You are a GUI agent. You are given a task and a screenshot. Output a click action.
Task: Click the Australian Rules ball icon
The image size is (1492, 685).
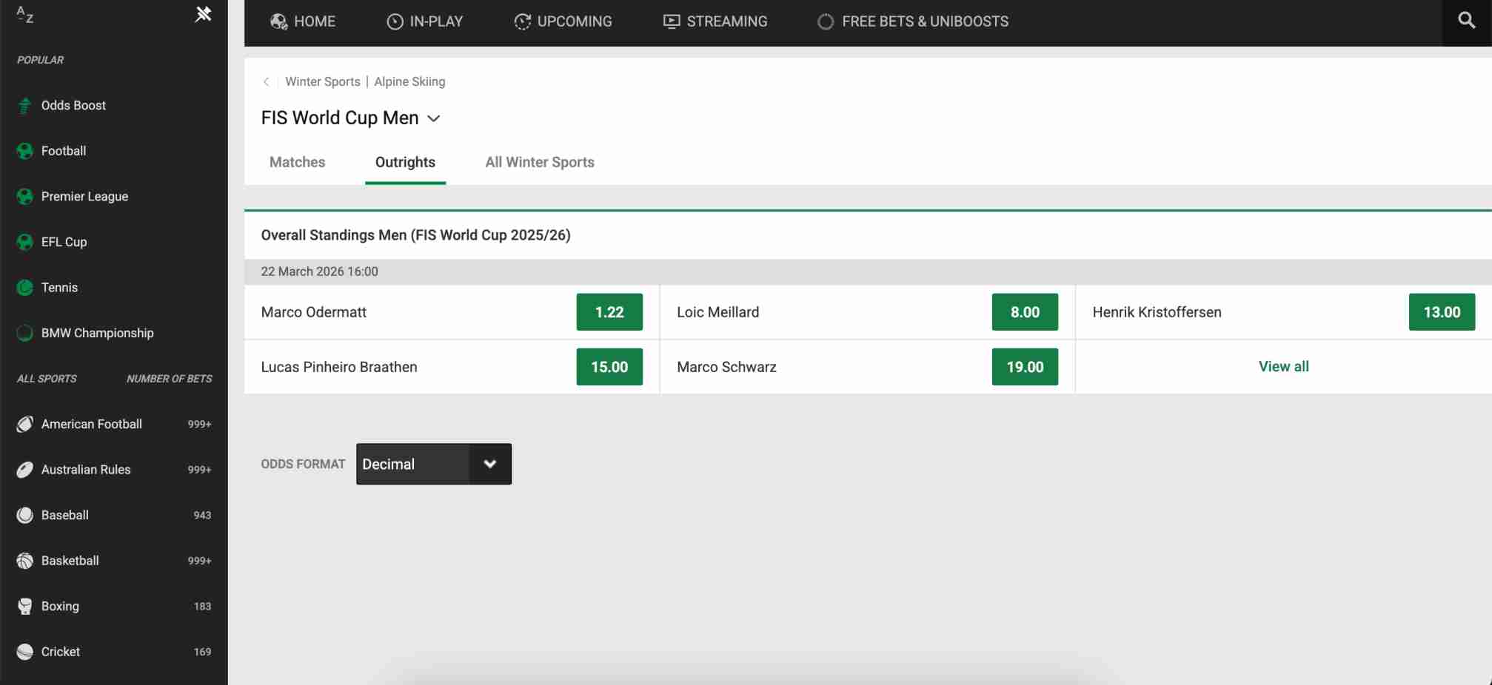point(24,470)
